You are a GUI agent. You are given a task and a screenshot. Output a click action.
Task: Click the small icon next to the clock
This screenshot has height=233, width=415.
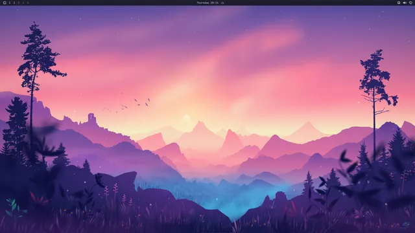tap(222, 3)
